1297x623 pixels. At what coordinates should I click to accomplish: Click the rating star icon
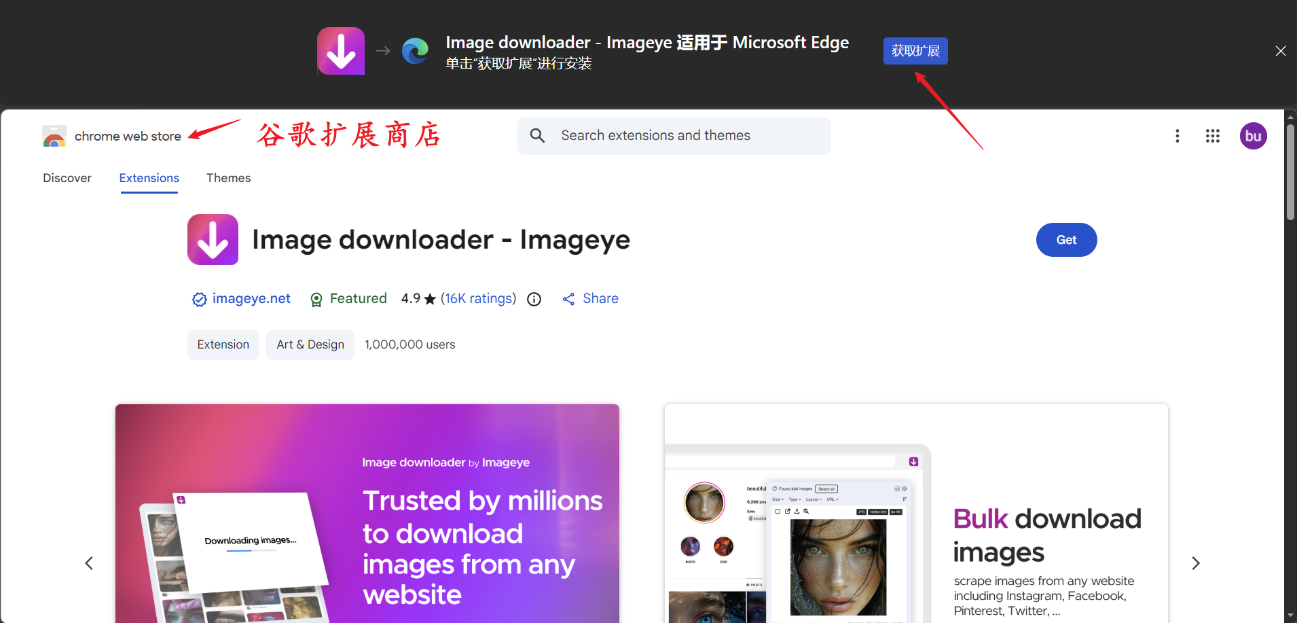[x=430, y=299]
